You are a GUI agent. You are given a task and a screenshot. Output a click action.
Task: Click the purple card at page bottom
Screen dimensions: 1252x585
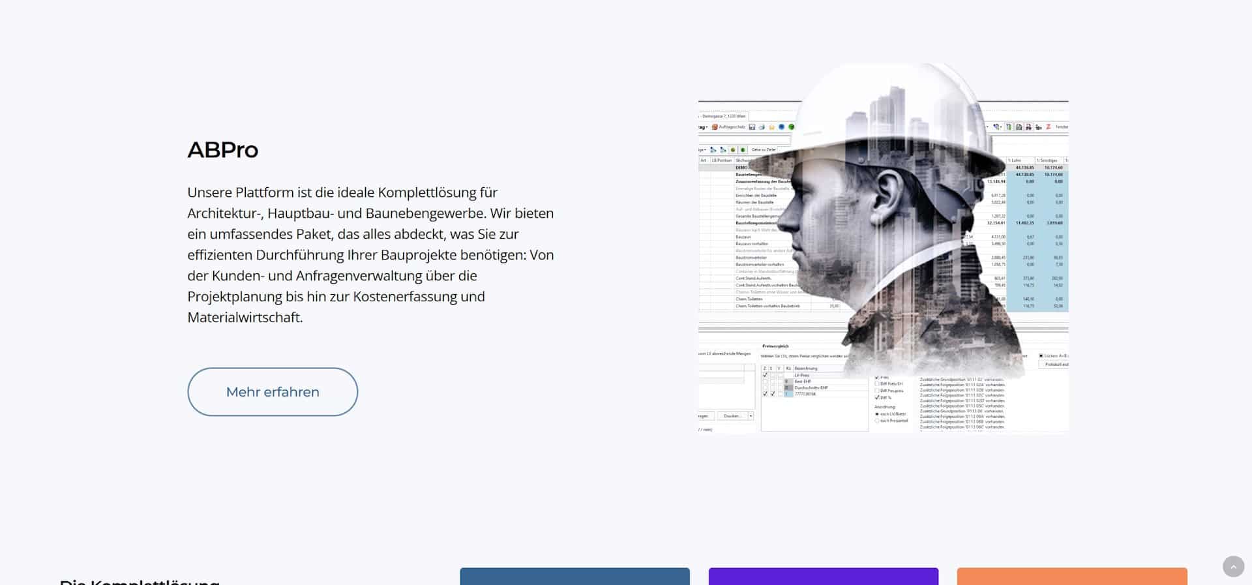(x=823, y=576)
